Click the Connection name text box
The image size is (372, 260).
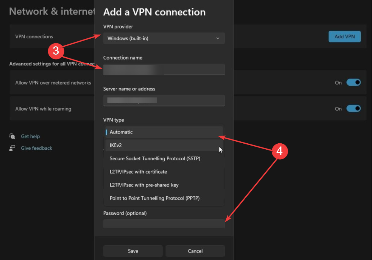[164, 69]
